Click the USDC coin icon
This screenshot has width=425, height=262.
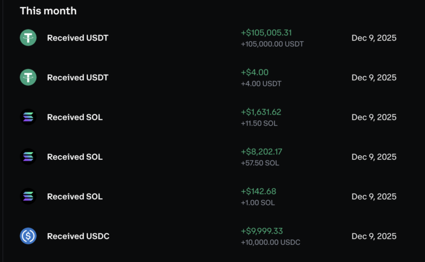(x=28, y=236)
